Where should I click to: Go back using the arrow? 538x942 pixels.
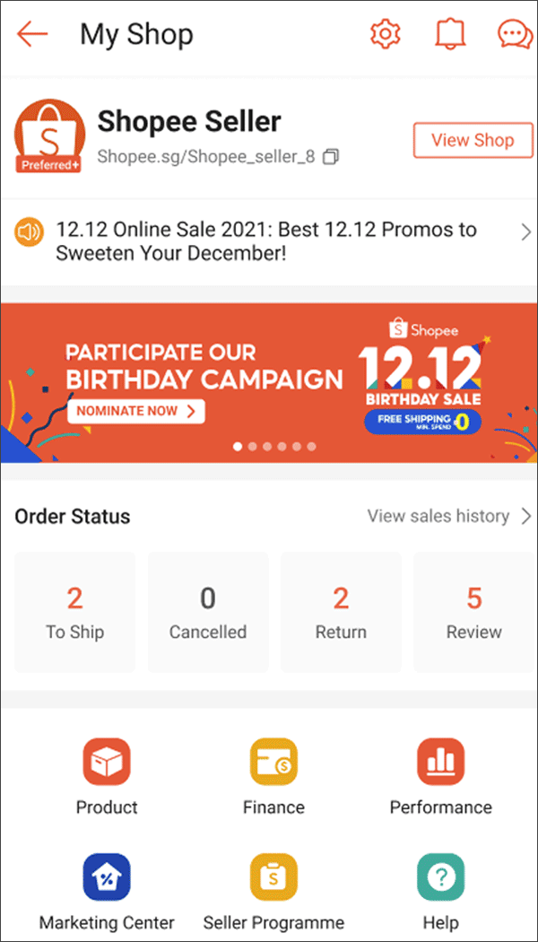(x=32, y=34)
